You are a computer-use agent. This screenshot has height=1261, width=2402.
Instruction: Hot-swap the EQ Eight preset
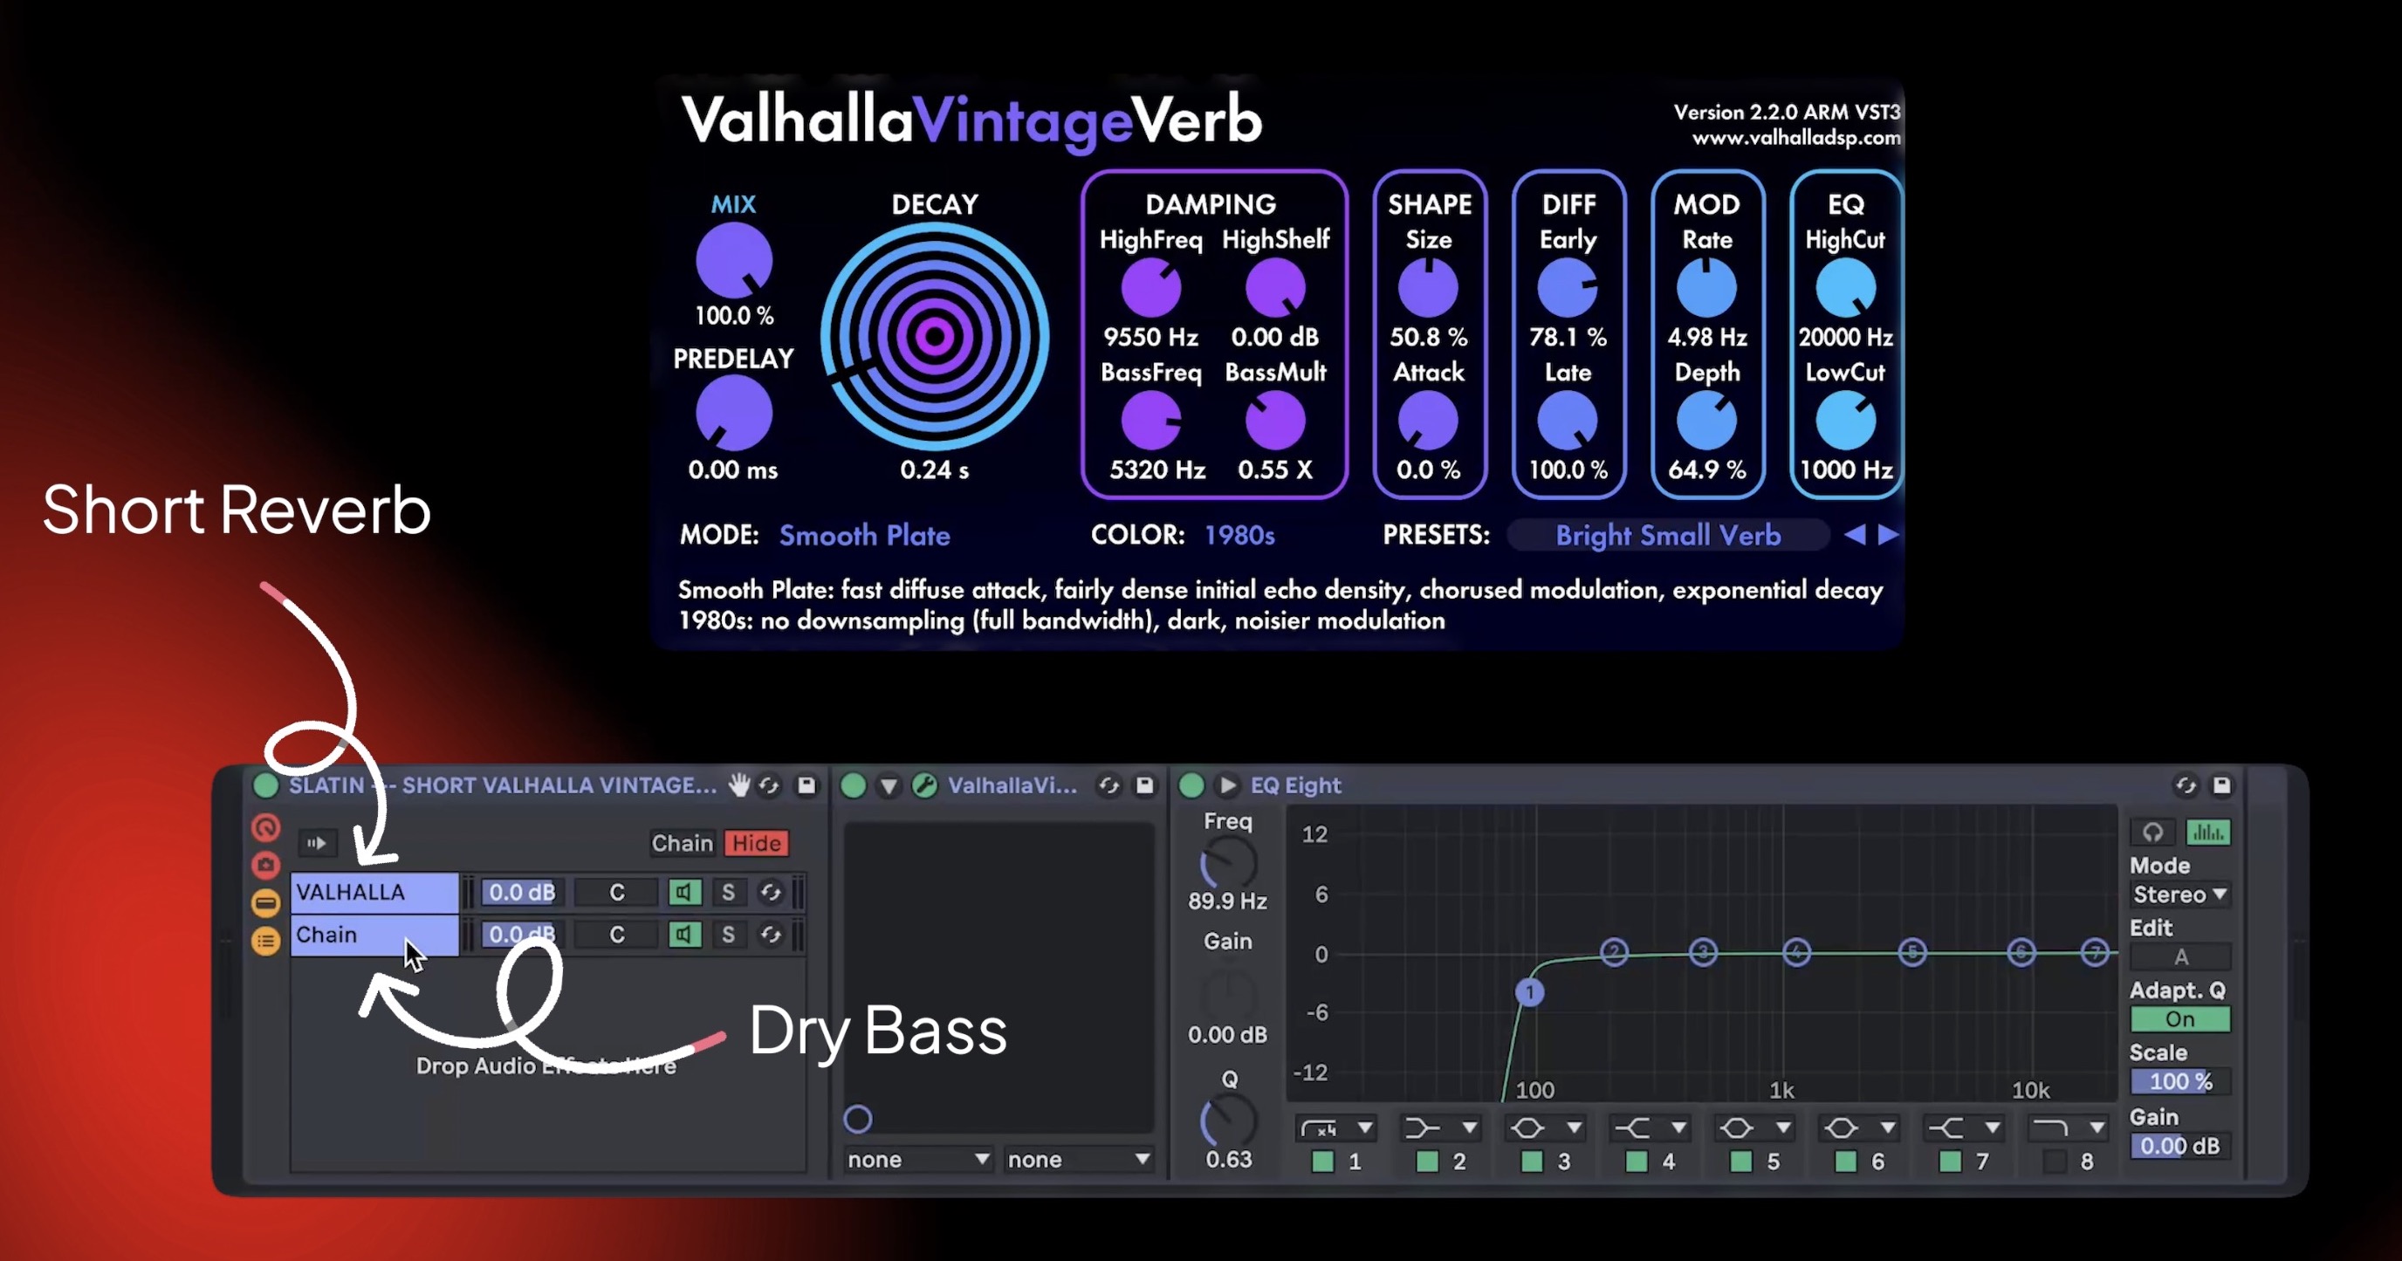click(2186, 785)
